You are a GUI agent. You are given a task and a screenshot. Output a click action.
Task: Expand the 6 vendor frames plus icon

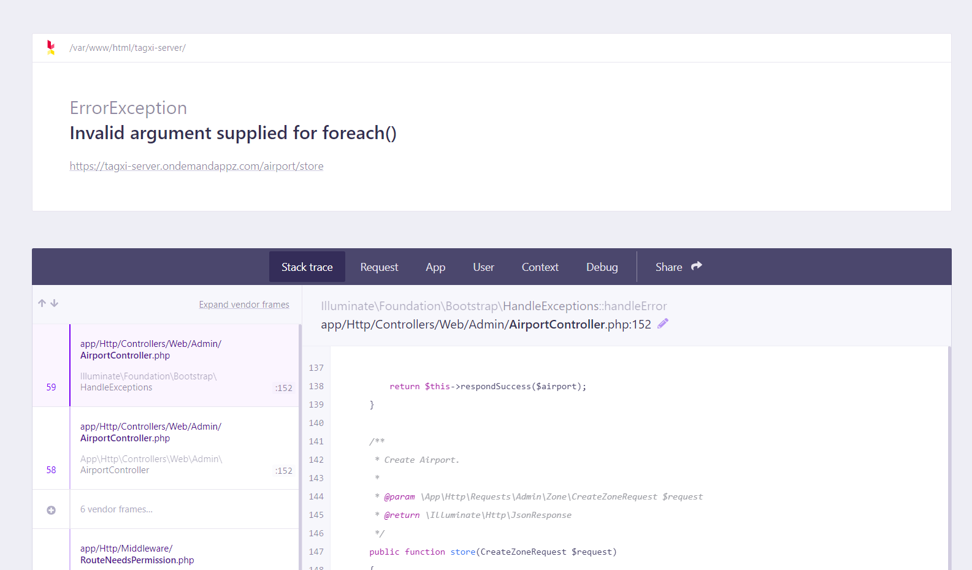tap(51, 510)
